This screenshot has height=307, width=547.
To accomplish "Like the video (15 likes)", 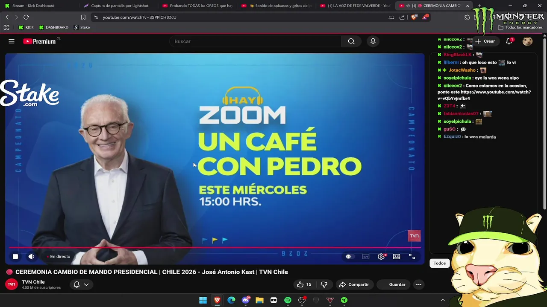I will pos(305,284).
